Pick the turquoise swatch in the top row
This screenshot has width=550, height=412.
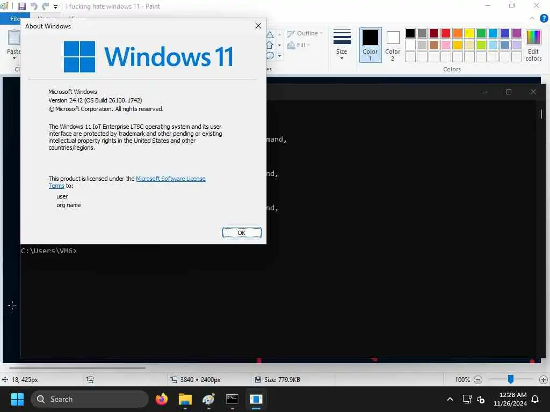[x=493, y=33]
